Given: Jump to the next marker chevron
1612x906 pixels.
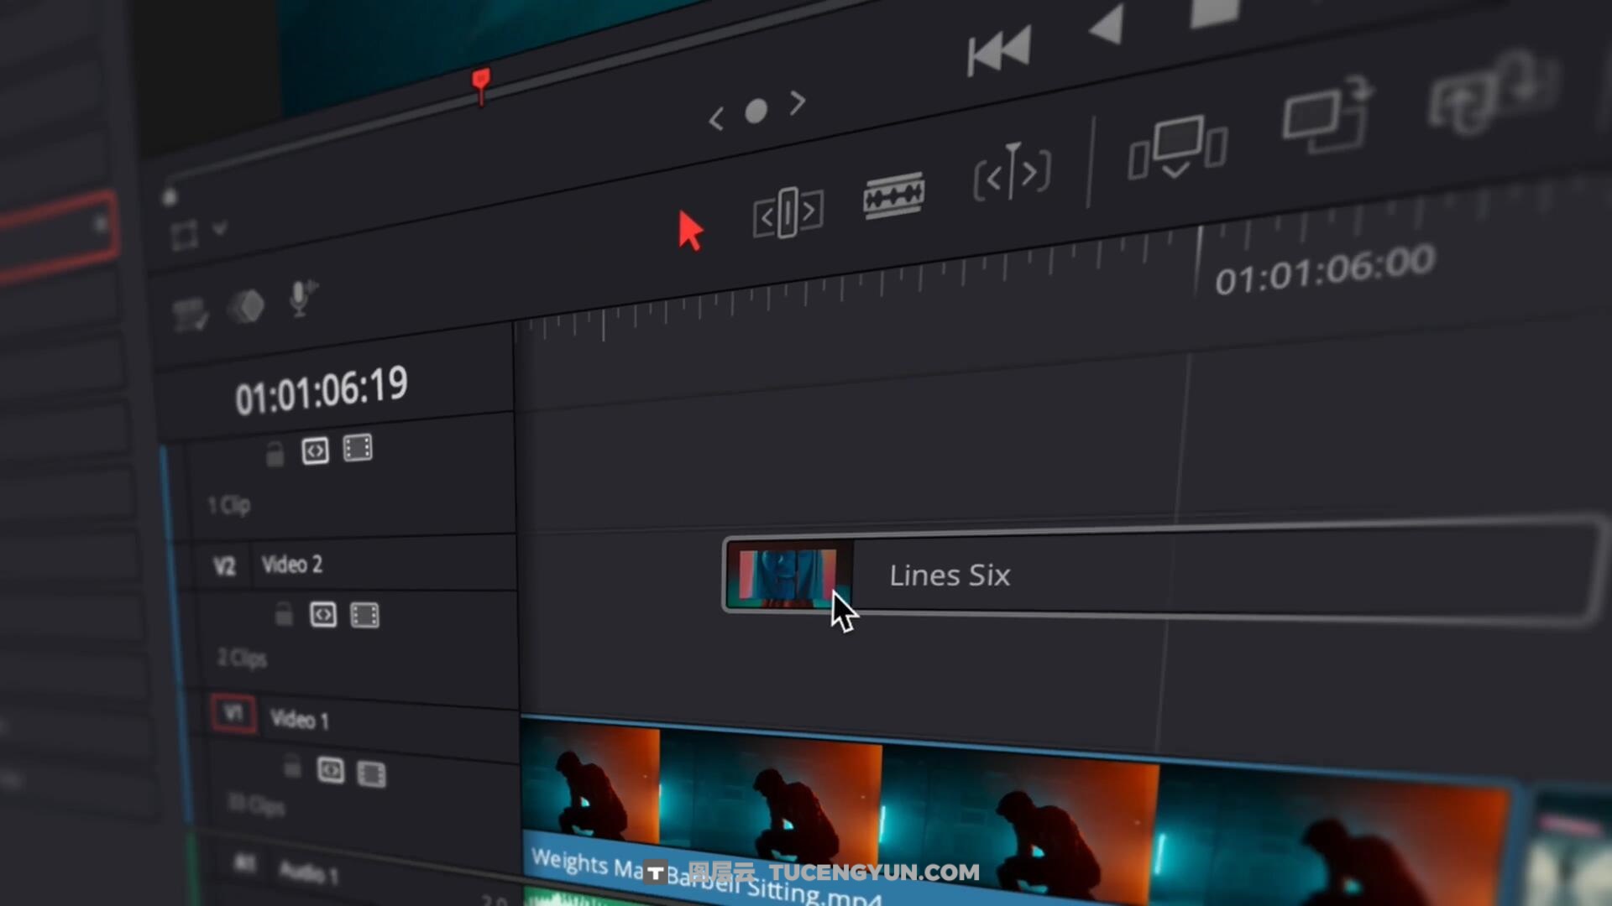Looking at the screenshot, I should 798,102.
